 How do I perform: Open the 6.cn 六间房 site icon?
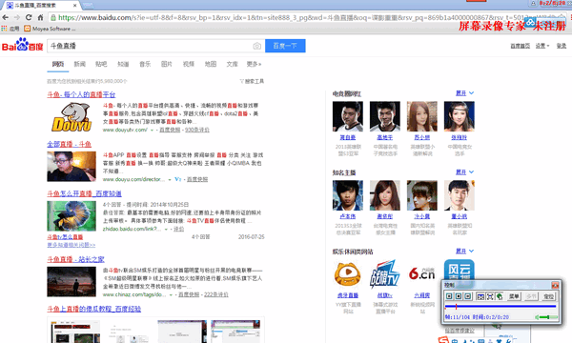[x=421, y=273]
